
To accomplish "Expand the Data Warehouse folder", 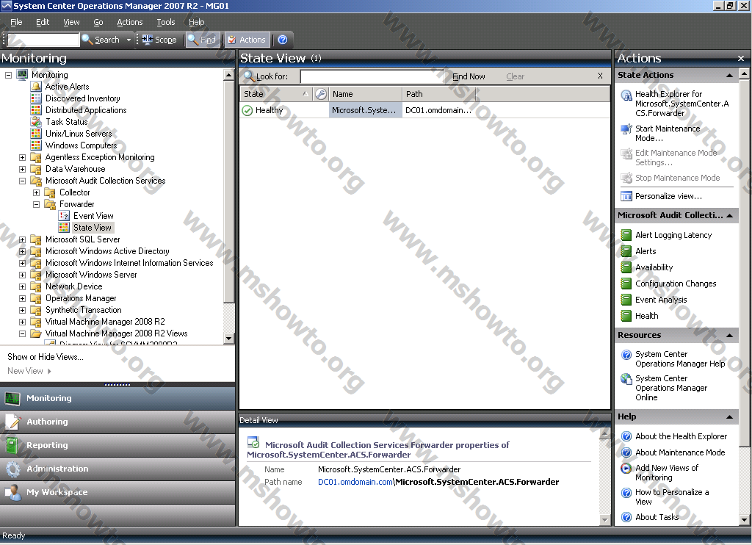I will click(23, 169).
